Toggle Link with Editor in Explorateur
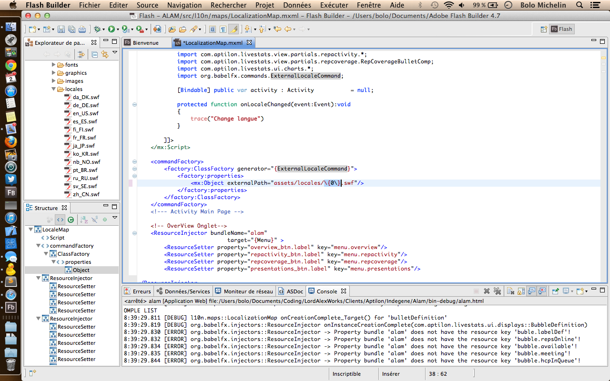Screen dimensions: 610x381 tap(104, 54)
